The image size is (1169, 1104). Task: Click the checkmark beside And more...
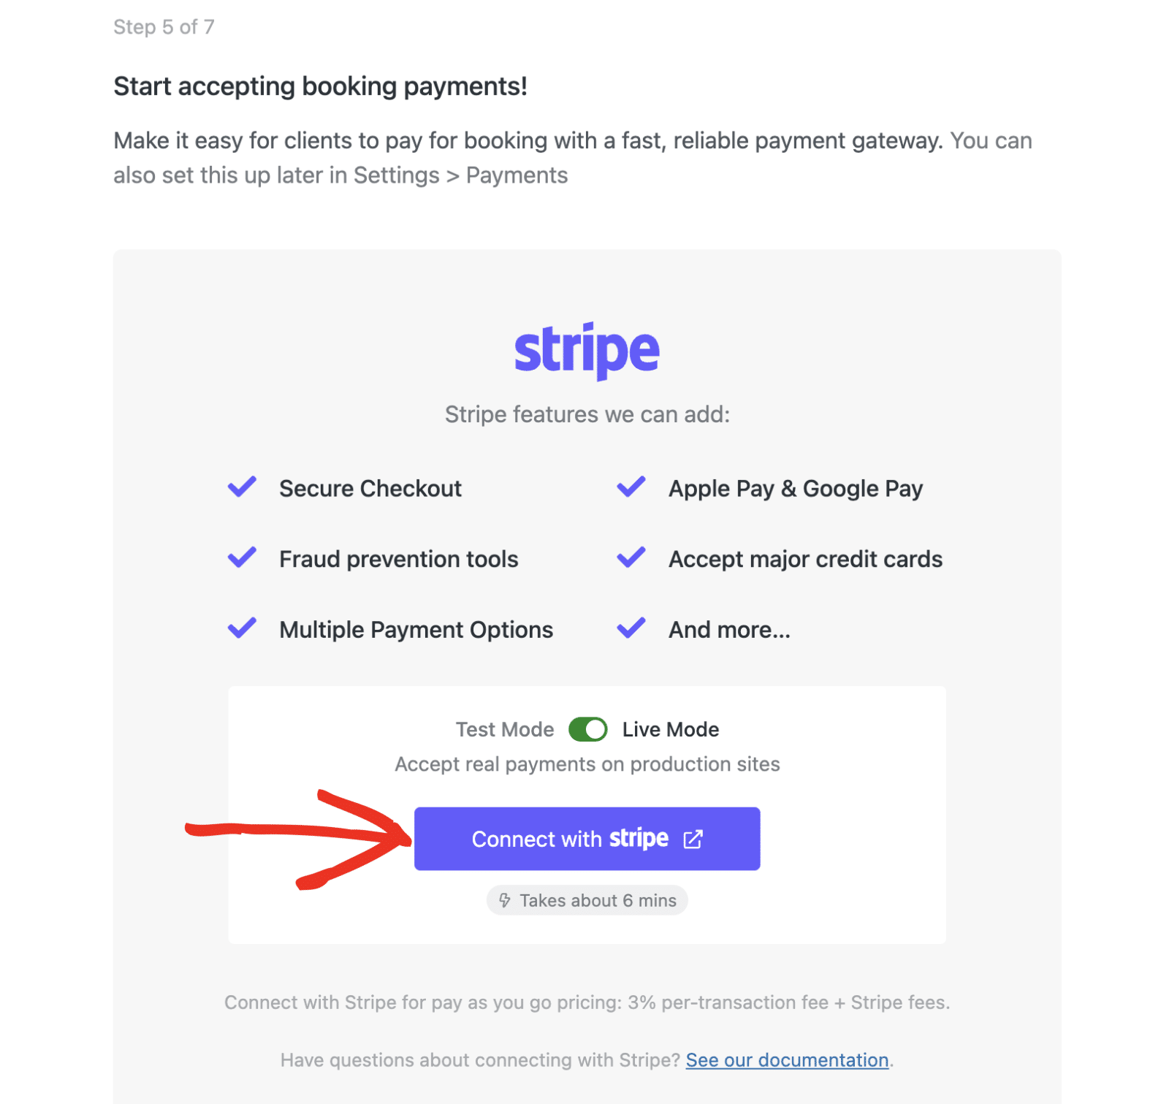pos(631,628)
